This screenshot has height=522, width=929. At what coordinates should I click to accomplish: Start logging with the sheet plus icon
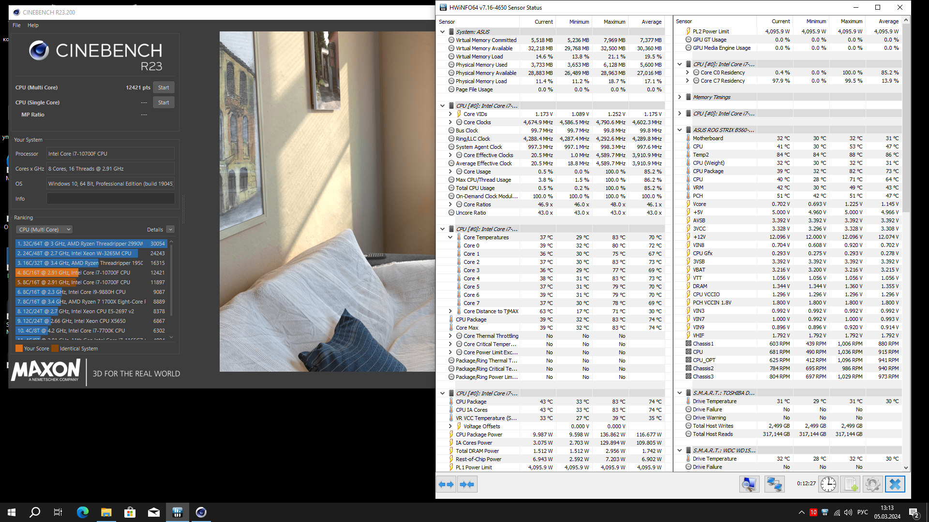851,484
